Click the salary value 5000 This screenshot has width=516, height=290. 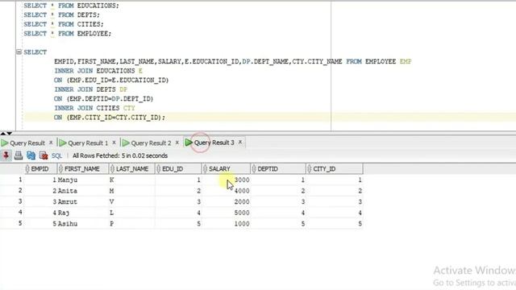click(242, 213)
